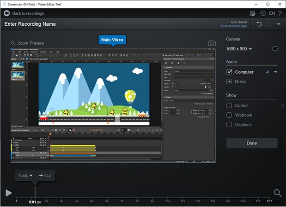This screenshot has width=286, height=207.
Task: Enable the Cursor checkbox
Action: click(229, 105)
